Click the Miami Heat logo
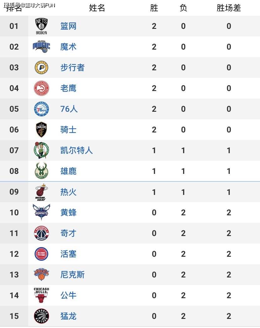The width and height of the screenshot is (260, 328). point(41,192)
